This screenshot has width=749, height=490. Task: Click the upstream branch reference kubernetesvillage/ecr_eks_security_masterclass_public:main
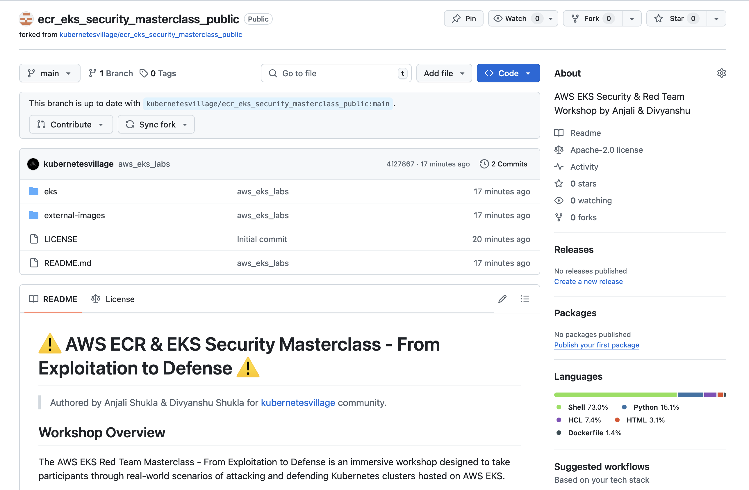click(x=268, y=104)
